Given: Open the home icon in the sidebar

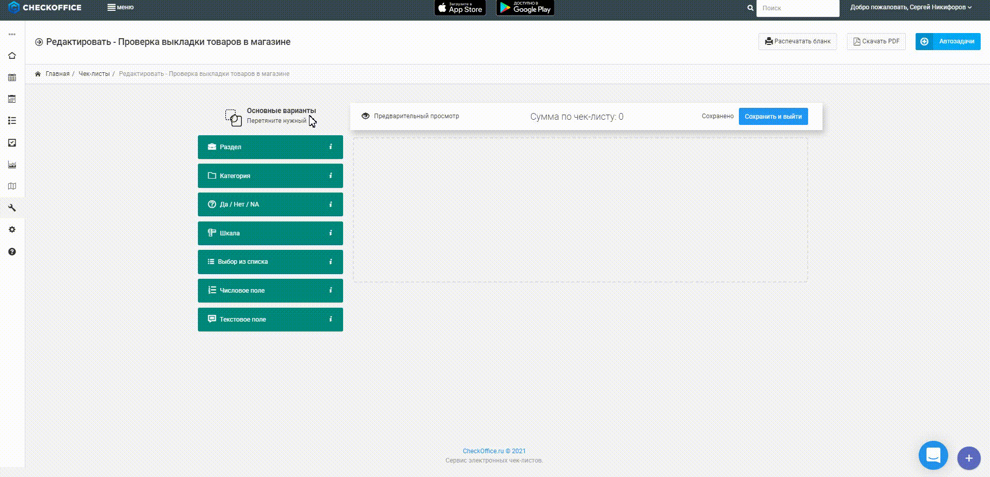Looking at the screenshot, I should [12, 56].
